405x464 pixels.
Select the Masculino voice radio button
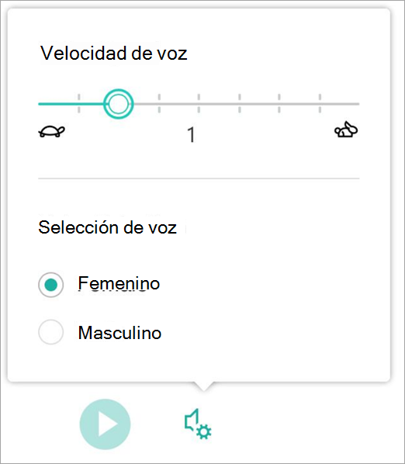tap(51, 332)
